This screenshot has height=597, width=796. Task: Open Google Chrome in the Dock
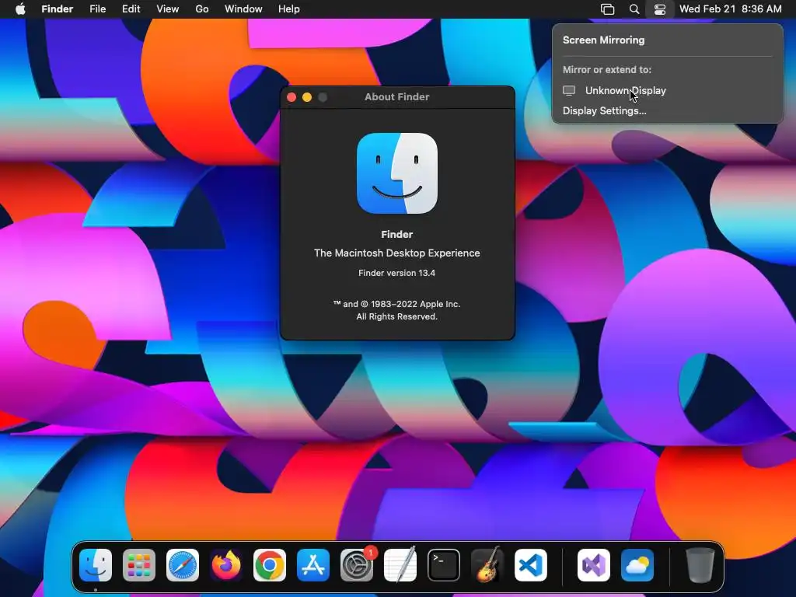click(x=270, y=565)
